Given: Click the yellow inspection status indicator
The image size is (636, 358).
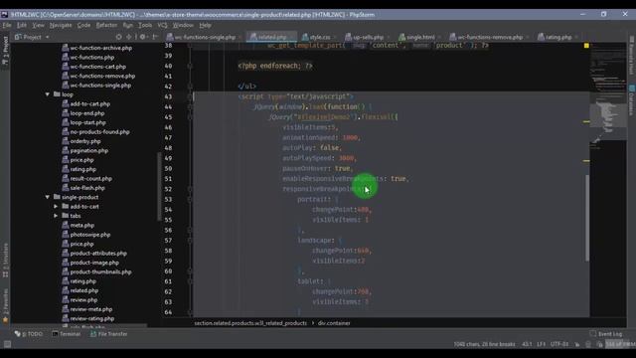Looking at the screenshot, I should pos(586,46).
